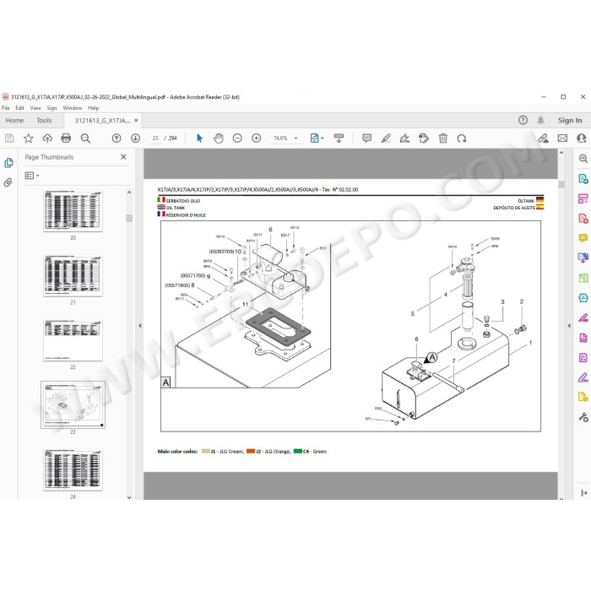591x591 pixels.
Task: Open the Attachments paperclip panel
Action: [x=8, y=182]
